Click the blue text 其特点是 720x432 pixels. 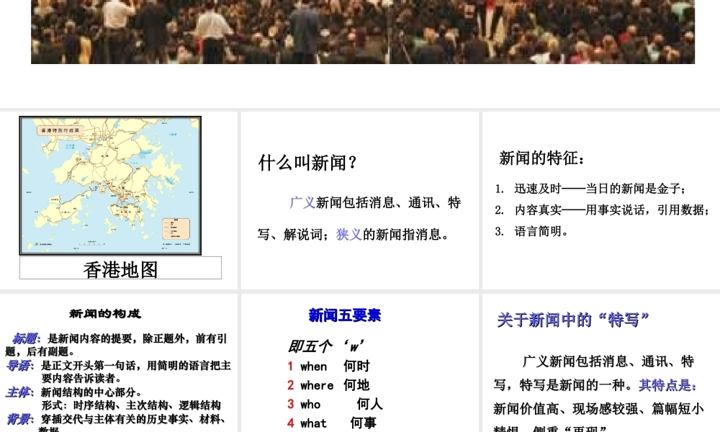click(667, 385)
